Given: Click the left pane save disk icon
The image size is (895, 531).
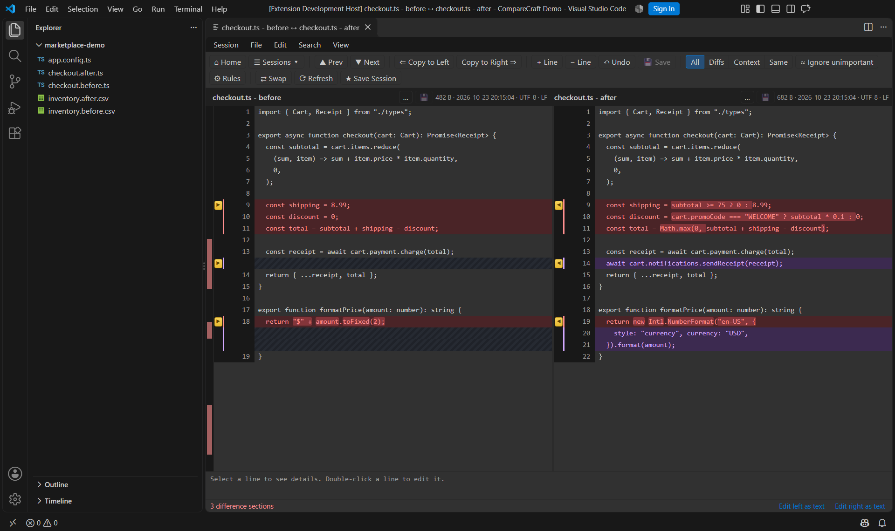Looking at the screenshot, I should 424,97.
